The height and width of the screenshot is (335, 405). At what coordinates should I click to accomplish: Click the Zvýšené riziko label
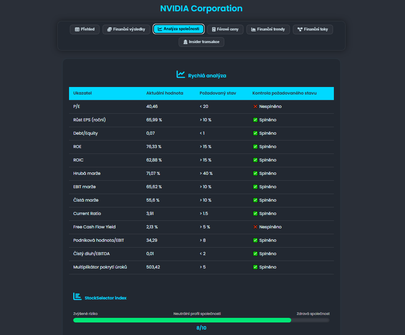pyautogui.click(x=85, y=314)
